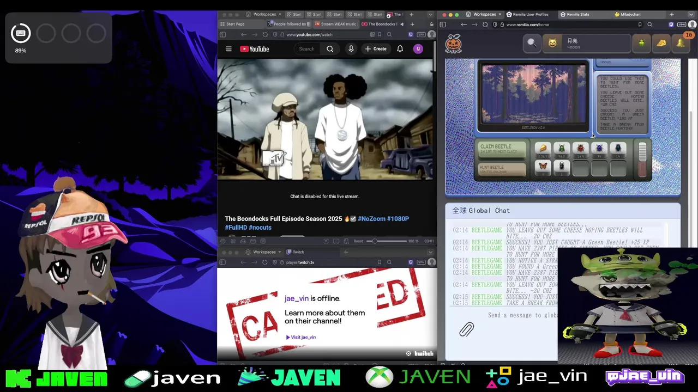
Task: Expand tab list chevron in Remilia window
Action: point(691,14)
